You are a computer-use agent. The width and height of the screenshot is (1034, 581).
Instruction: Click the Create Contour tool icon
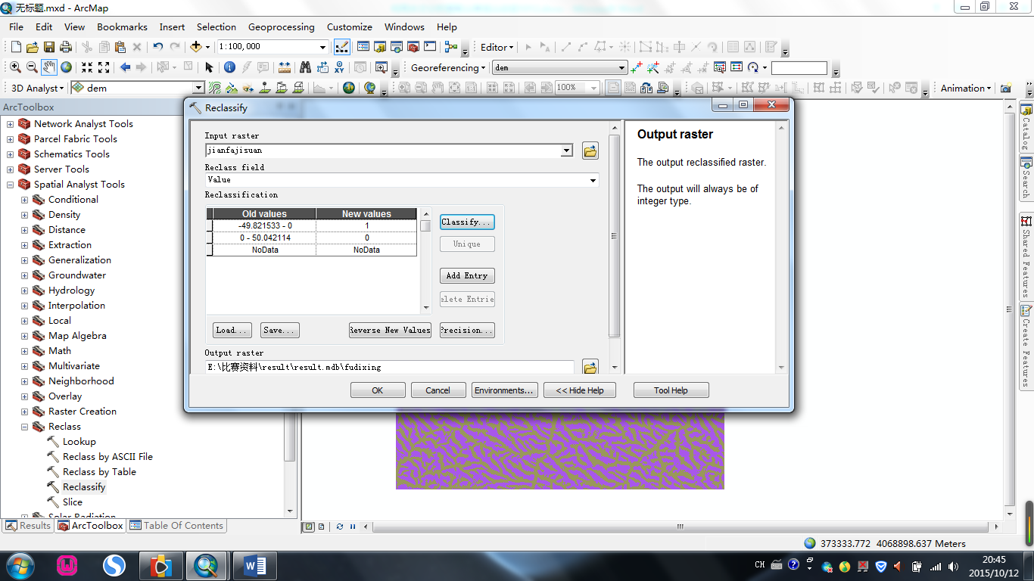pos(215,88)
